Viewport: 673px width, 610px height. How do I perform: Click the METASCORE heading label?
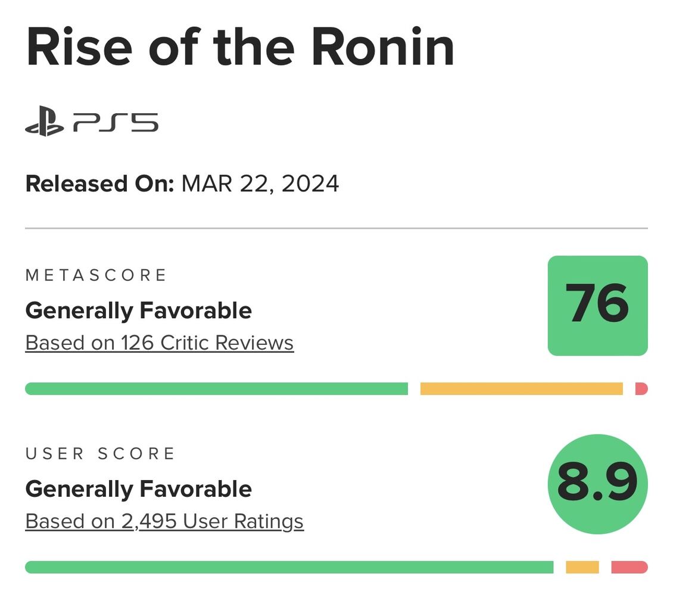(96, 275)
